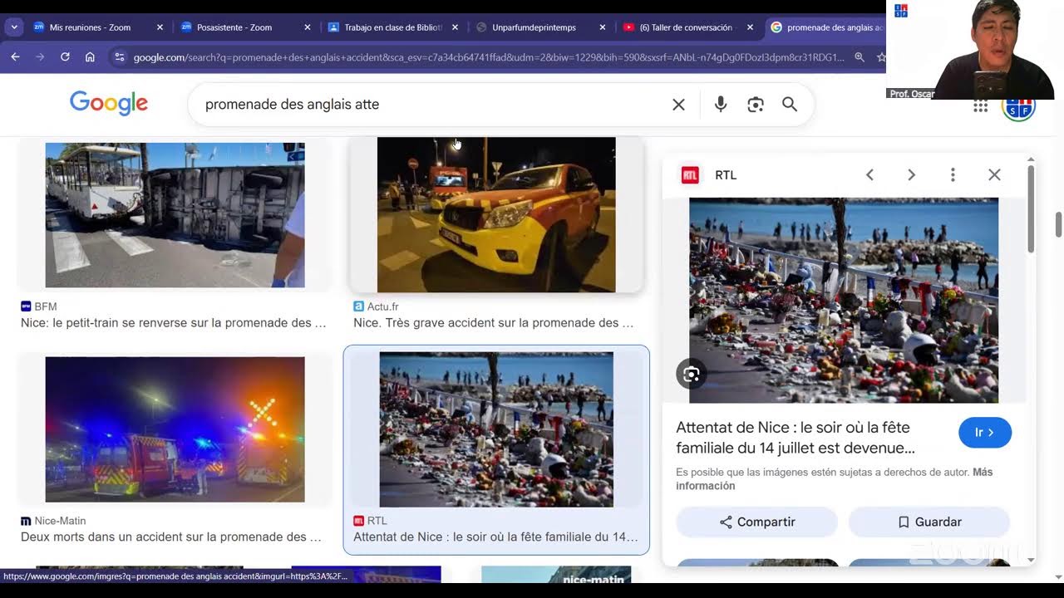Start voice search with microphone

[x=721, y=104]
